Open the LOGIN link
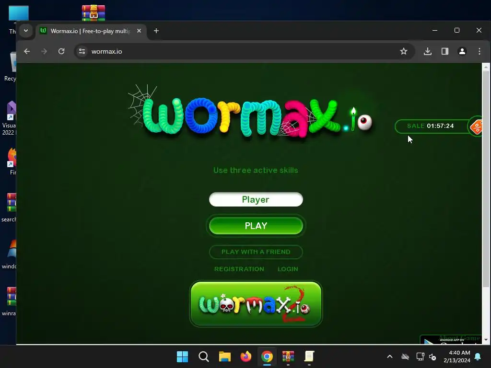 [288, 269]
